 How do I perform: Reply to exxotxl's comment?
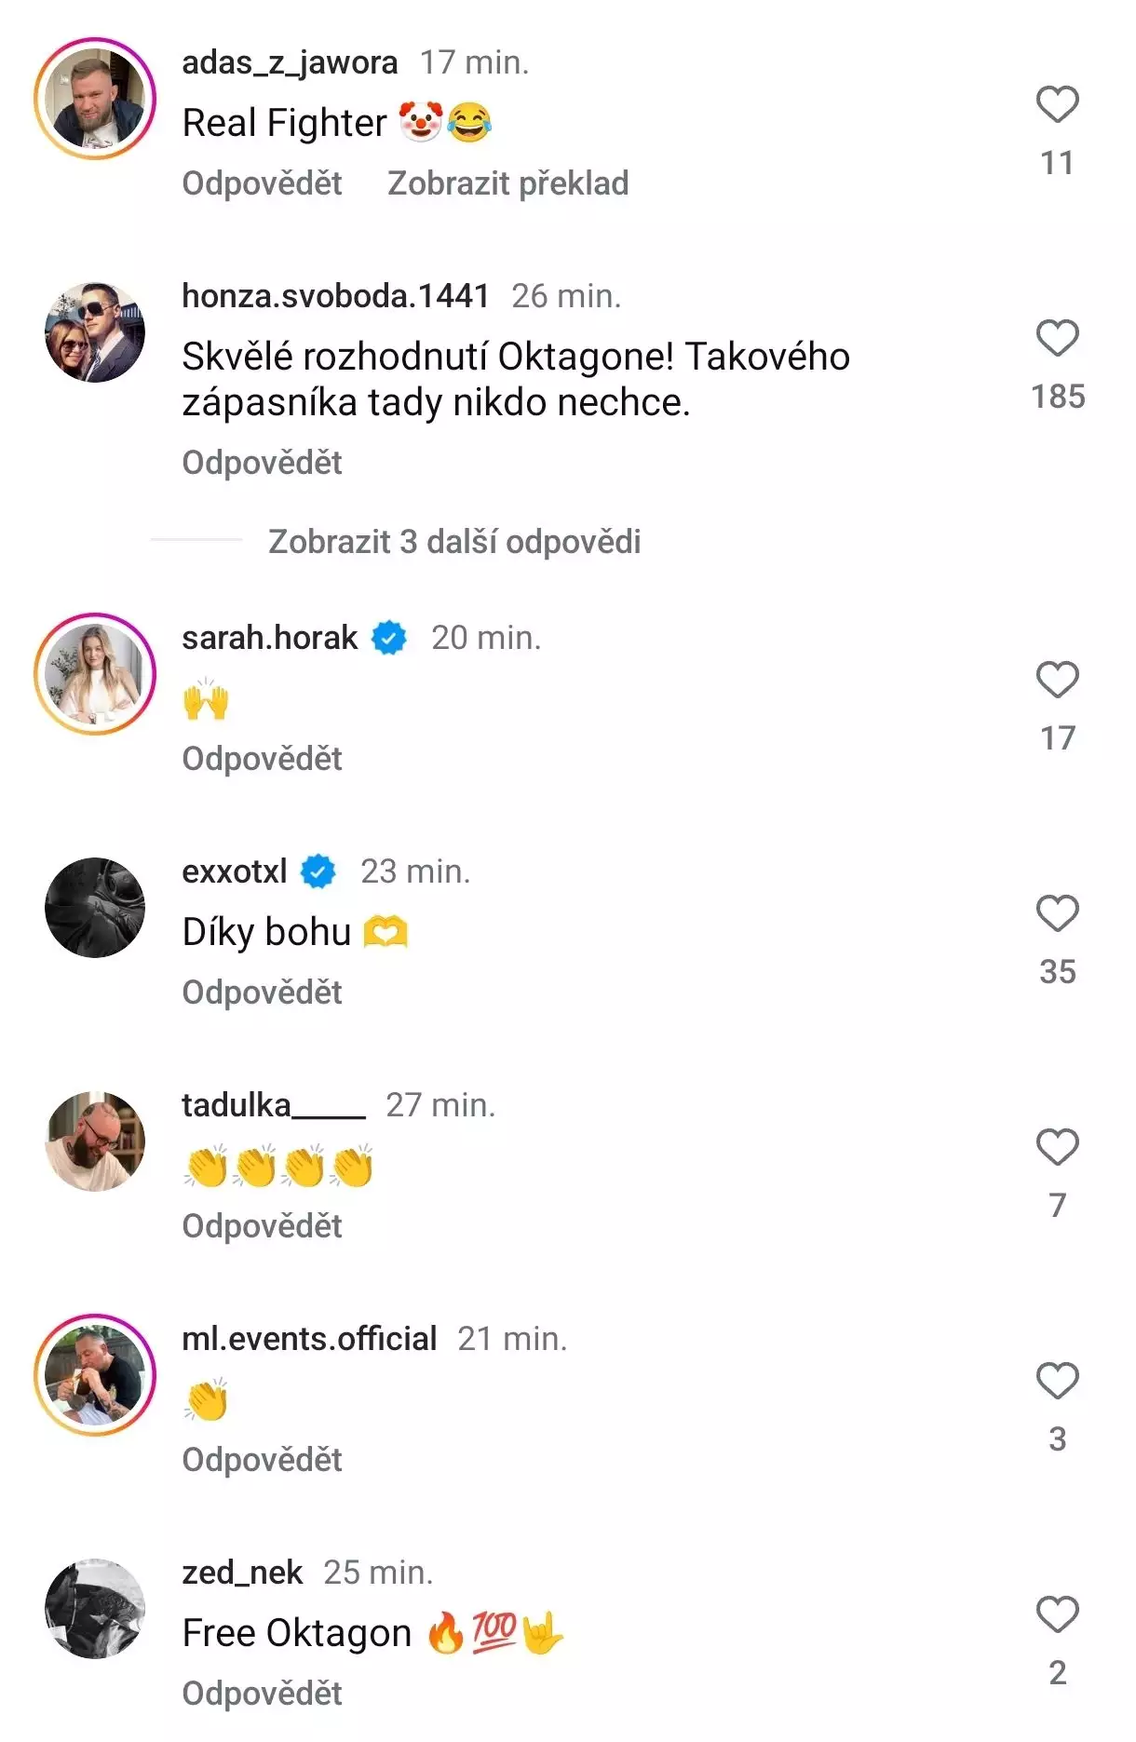point(262,993)
